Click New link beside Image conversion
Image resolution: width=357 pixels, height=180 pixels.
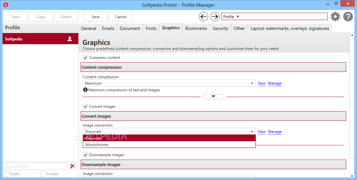click(261, 132)
